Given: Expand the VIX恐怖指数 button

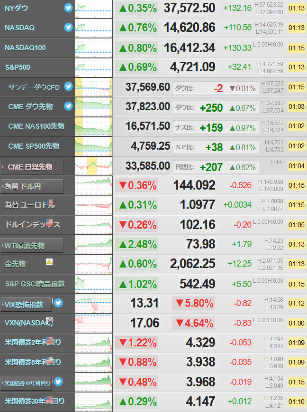Looking at the screenshot, I should point(26,305).
